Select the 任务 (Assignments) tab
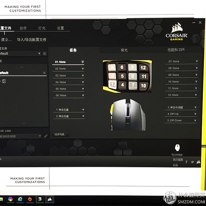Viewport: 206px width, 206px height. click(x=73, y=50)
